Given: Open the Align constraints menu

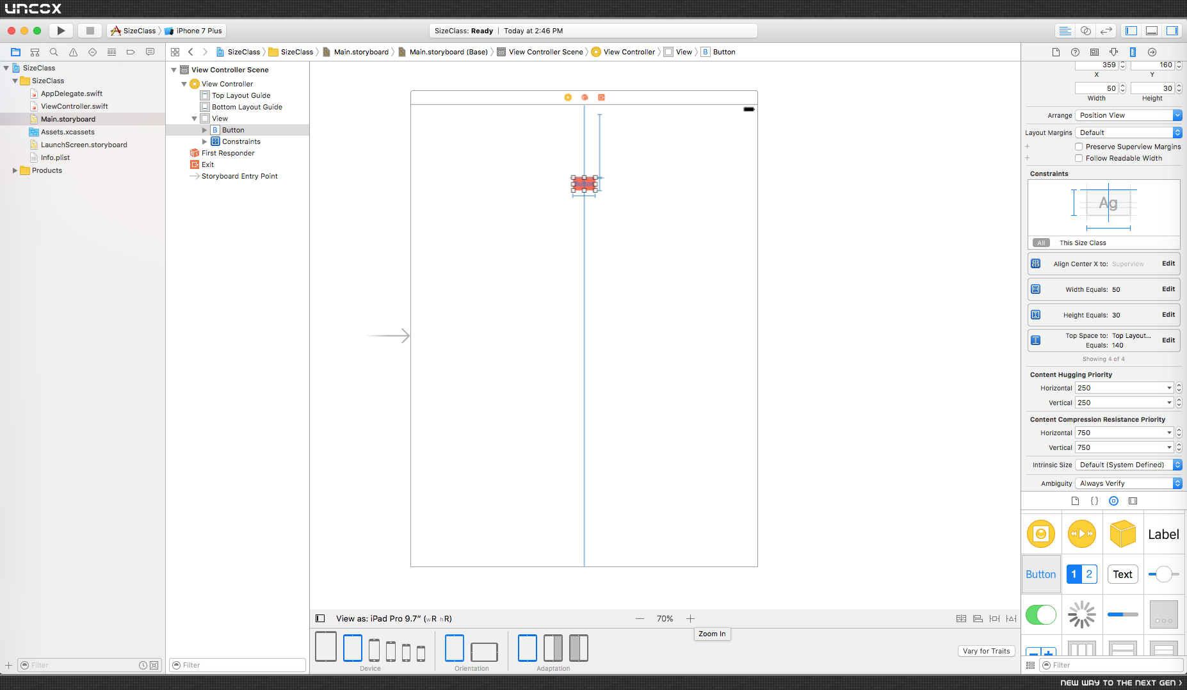Looking at the screenshot, I should pos(978,619).
